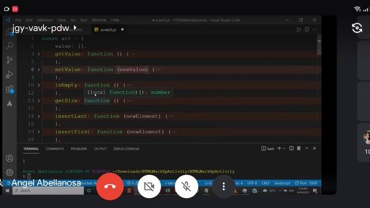Change language mode via JavaScript status item

tap(282, 183)
